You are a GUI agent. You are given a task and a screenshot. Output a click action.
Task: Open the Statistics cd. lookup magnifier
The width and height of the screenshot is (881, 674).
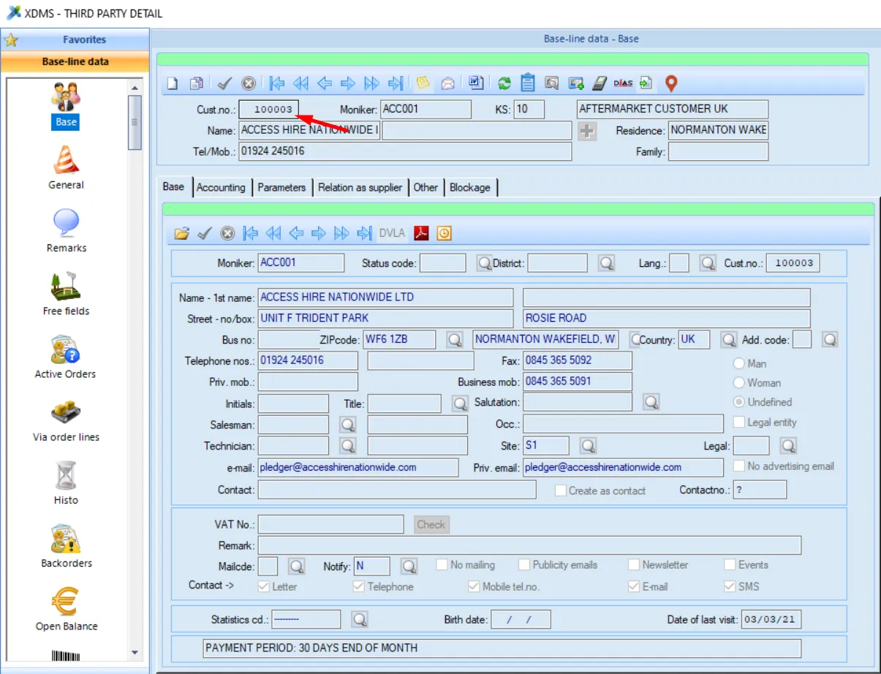pos(359,620)
